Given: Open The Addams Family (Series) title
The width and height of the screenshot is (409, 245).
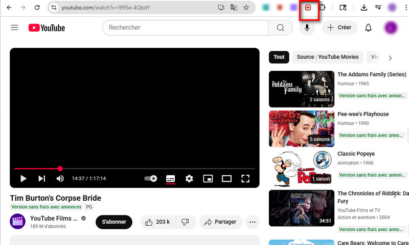Looking at the screenshot, I should coord(372,74).
